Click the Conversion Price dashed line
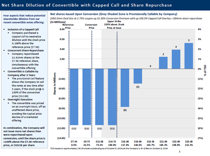 pyautogui.click(x=92, y=84)
